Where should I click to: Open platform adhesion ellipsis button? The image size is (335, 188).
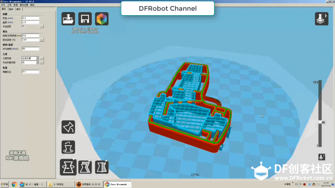pos(42,62)
